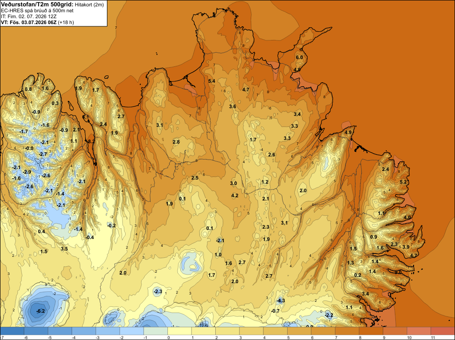Image resolution: width=455 pixels, height=340 pixels.
Task: Click the -0.0 temperature label
Action: pyautogui.click(x=29, y=148)
